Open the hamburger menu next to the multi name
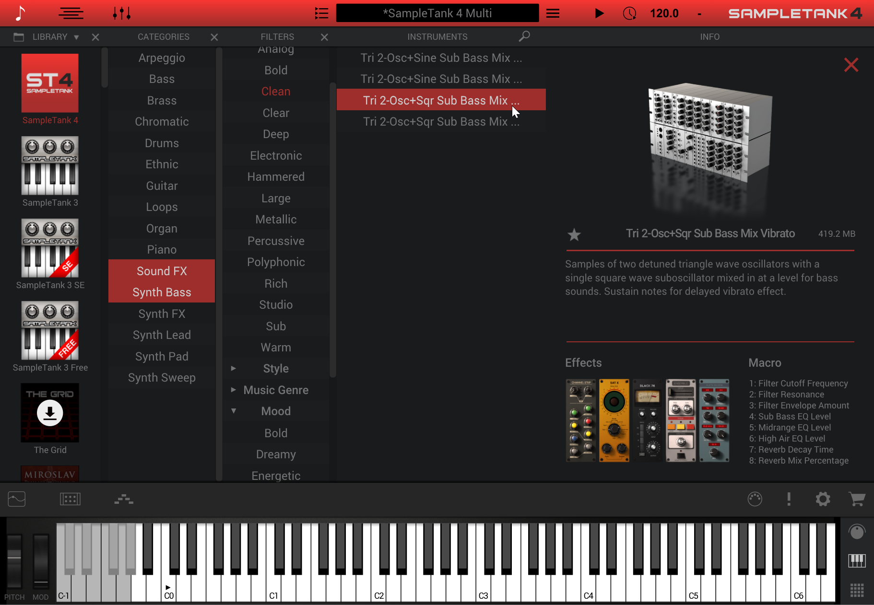 [x=553, y=13]
